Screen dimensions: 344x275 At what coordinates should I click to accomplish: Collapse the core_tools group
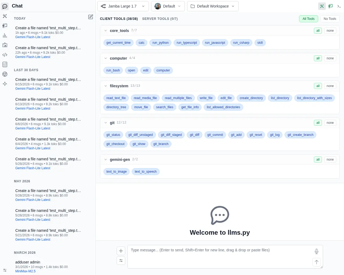click(x=106, y=31)
